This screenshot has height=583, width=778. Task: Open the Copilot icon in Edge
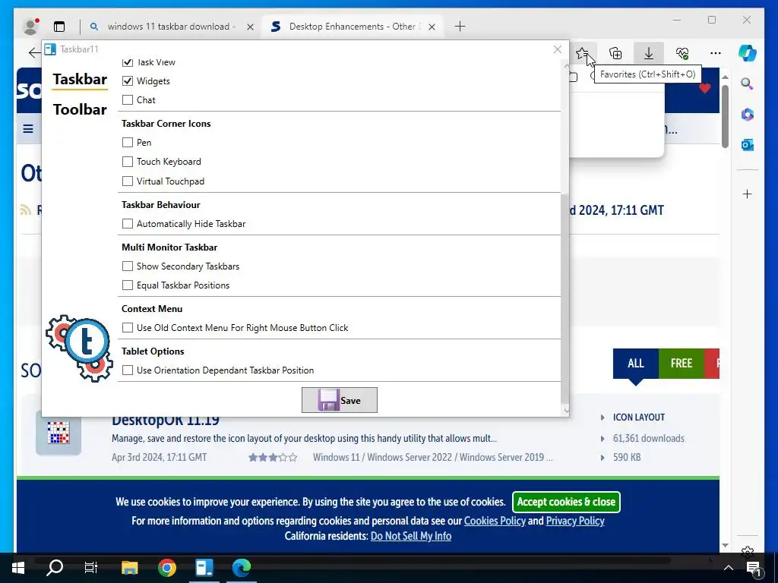748,52
